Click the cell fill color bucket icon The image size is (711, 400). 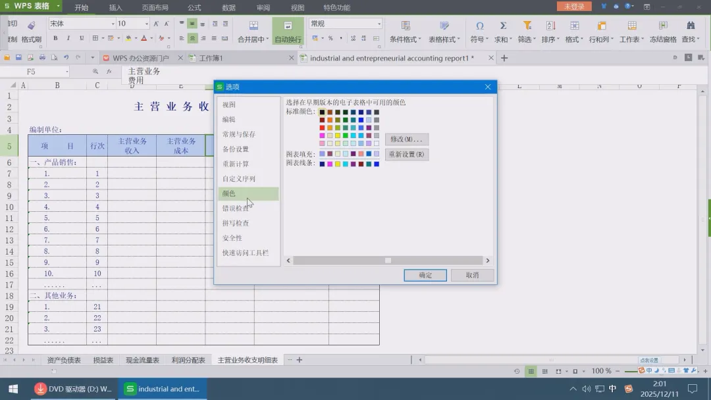click(x=128, y=39)
